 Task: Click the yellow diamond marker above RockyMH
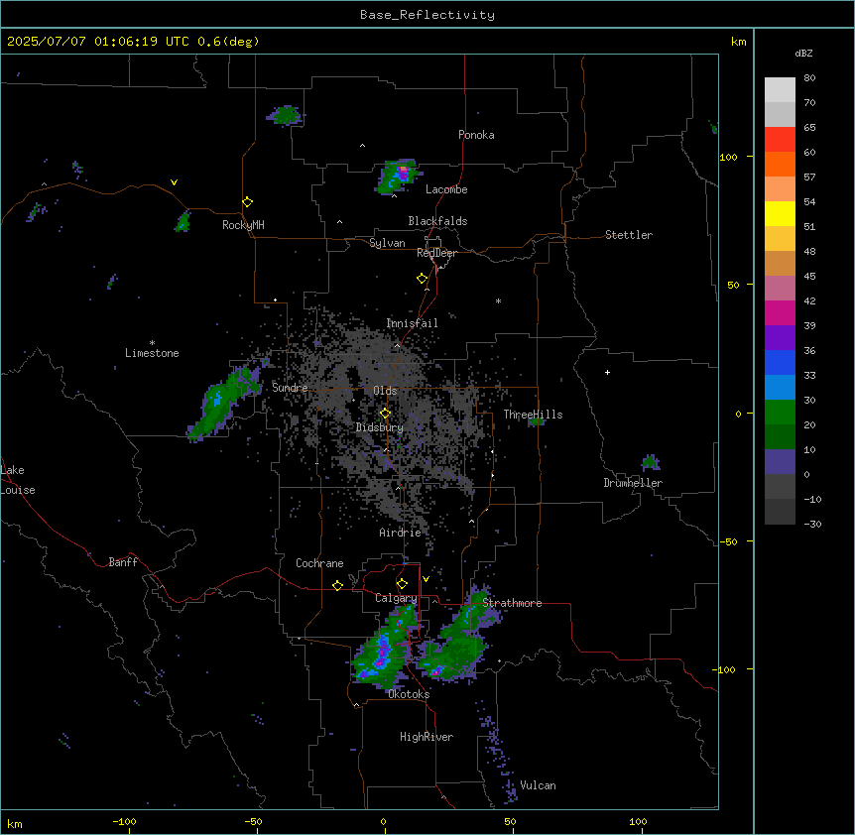coord(247,202)
